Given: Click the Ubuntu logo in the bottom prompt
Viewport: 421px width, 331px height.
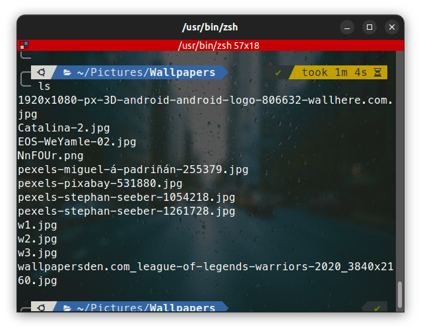Looking at the screenshot, I should point(41,308).
